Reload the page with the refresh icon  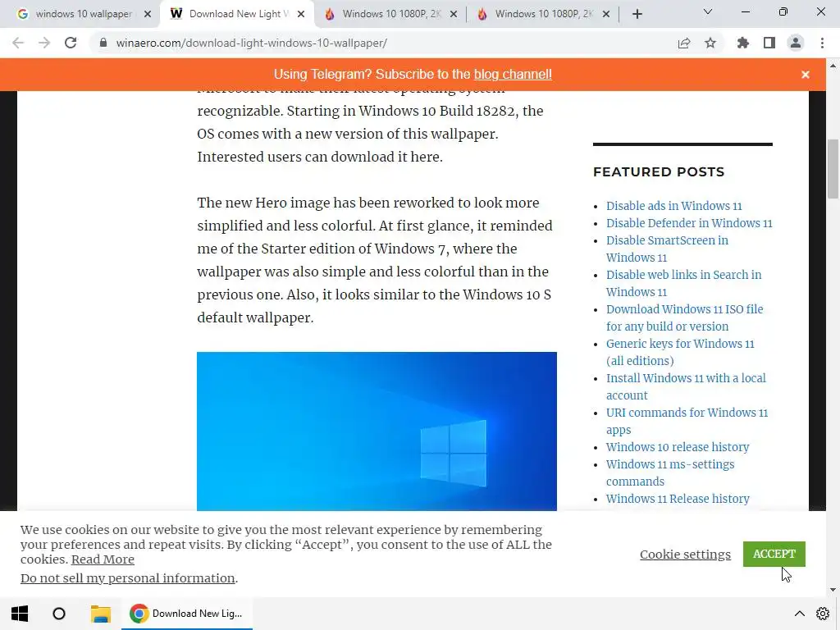pyautogui.click(x=71, y=43)
